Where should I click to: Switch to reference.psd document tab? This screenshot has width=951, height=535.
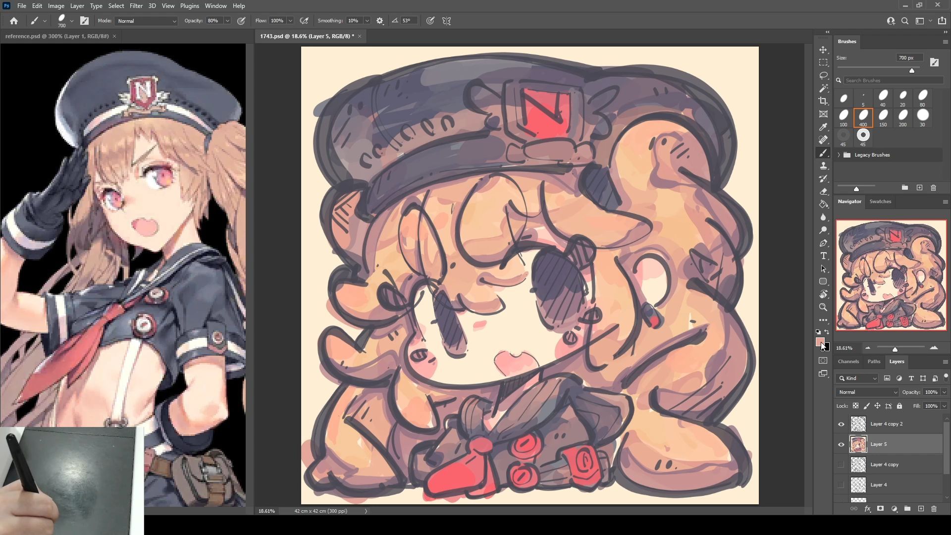pyautogui.click(x=57, y=36)
